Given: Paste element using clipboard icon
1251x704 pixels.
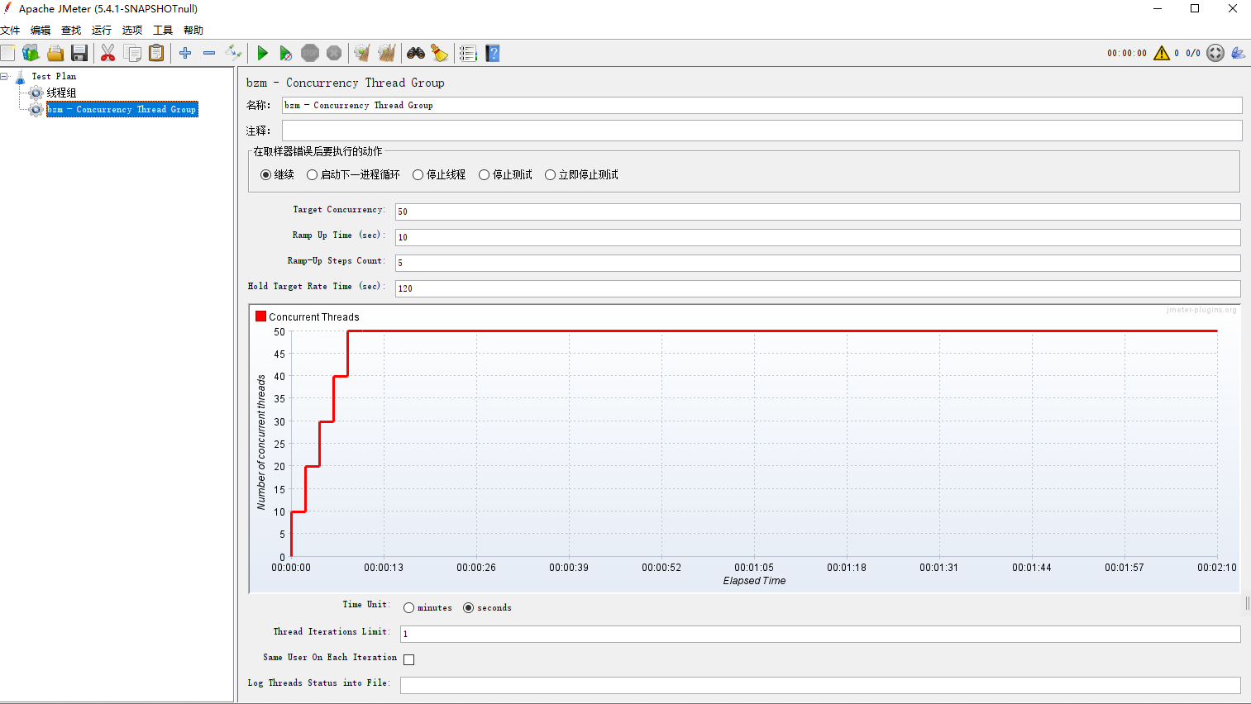Looking at the screenshot, I should [x=156, y=54].
